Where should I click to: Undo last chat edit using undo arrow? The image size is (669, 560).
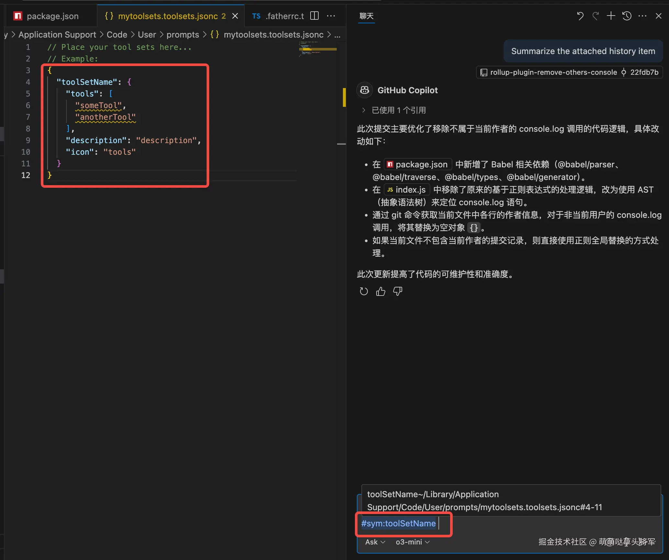(x=580, y=16)
